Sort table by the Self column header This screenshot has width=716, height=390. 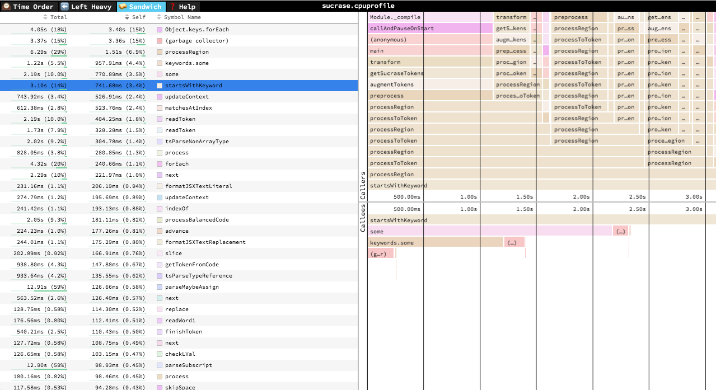click(x=138, y=17)
